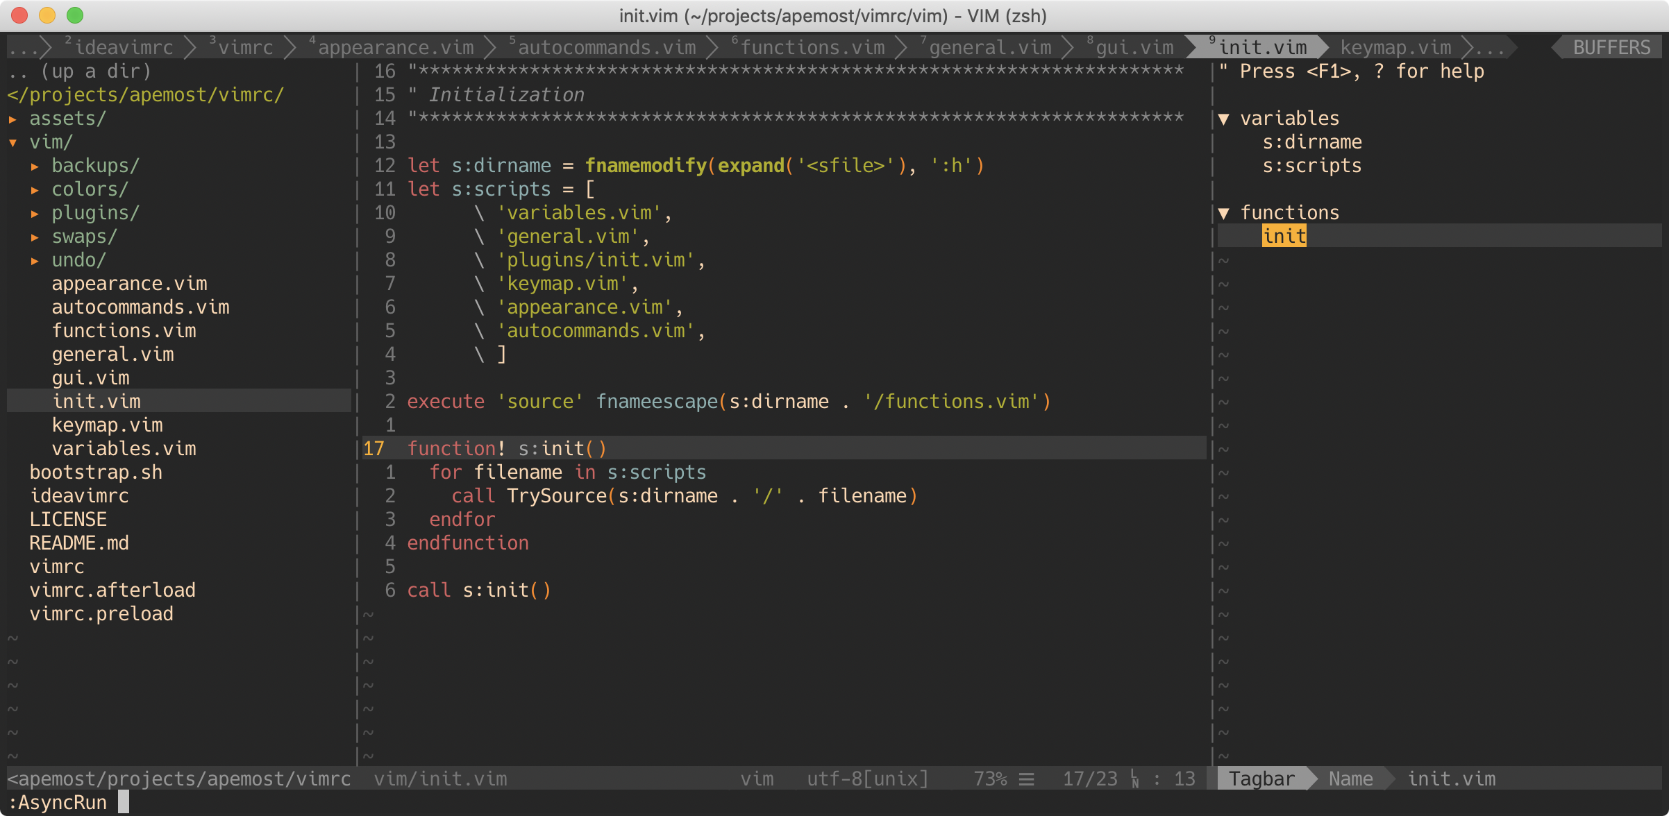Screen dimensions: 1669x816
Task: Click the line-number LN symbol in statusline
Action: coord(1134,779)
